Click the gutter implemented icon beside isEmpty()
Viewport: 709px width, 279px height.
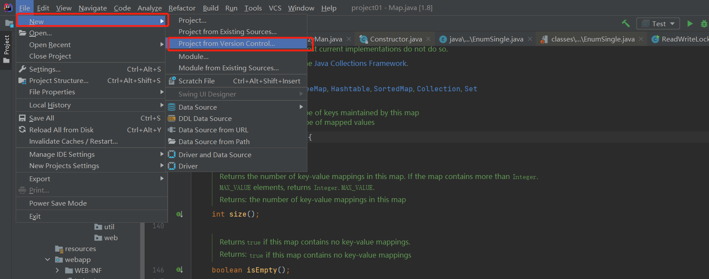pyautogui.click(x=179, y=270)
